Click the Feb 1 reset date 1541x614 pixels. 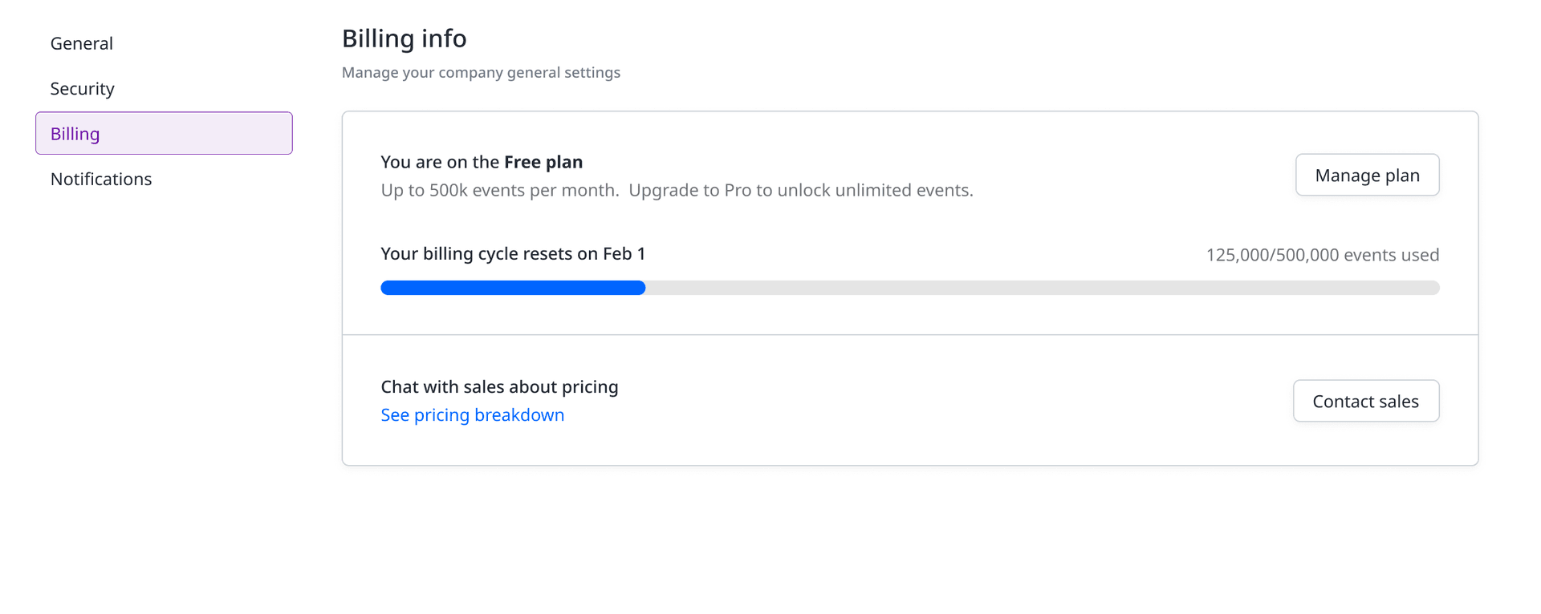click(624, 254)
